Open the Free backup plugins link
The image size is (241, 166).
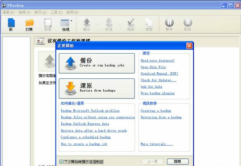coord(158,93)
